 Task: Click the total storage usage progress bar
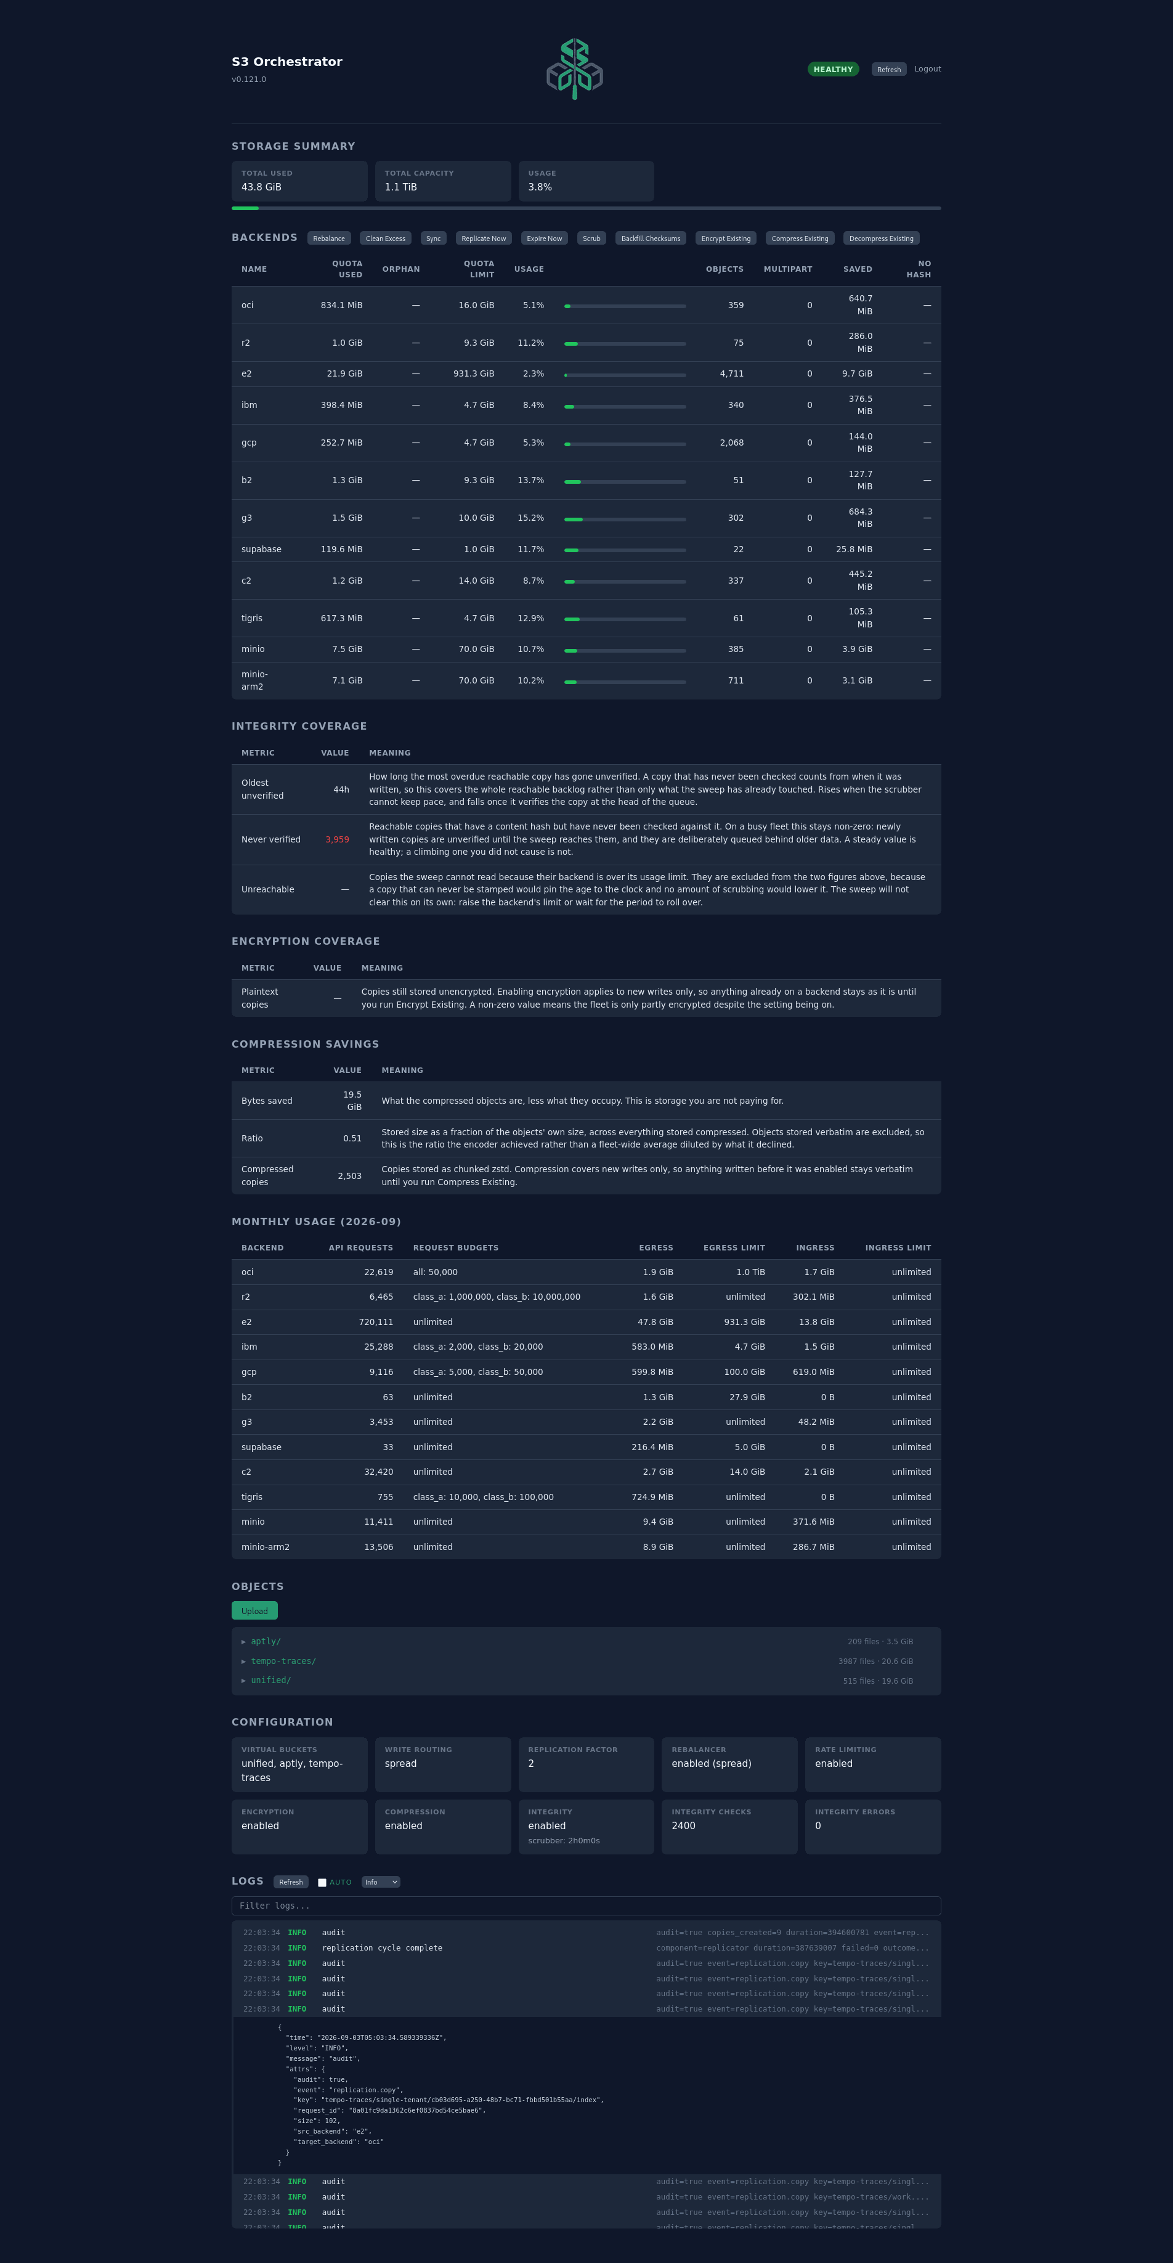coord(586,208)
